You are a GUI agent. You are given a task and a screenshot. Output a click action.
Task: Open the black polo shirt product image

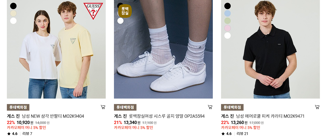tap(270, 49)
